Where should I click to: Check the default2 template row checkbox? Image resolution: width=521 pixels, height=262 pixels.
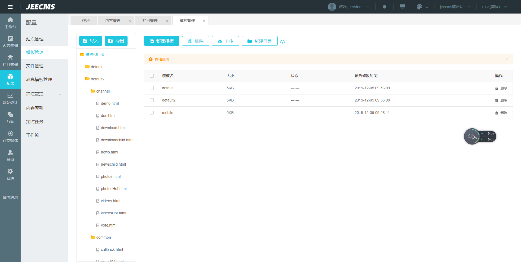click(x=152, y=100)
